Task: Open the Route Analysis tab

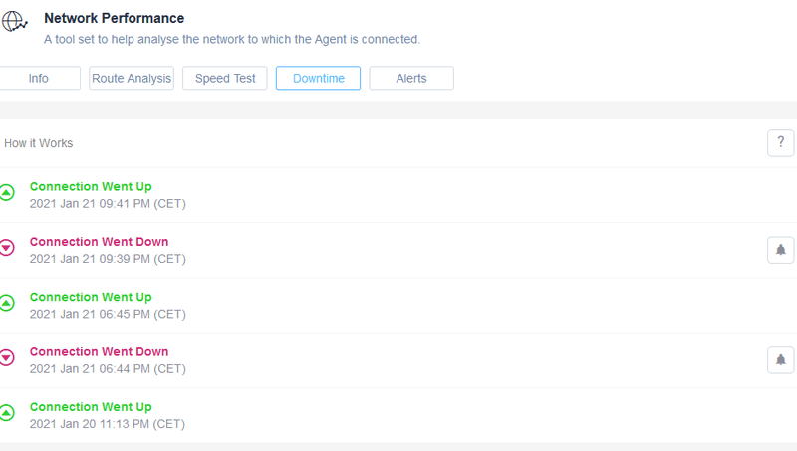Action: [x=132, y=79]
